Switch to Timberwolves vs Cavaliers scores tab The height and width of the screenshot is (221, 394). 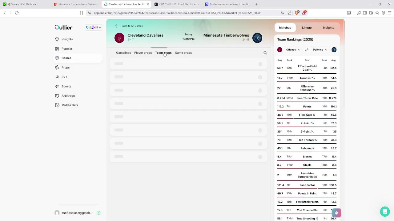pyautogui.click(x=227, y=4)
